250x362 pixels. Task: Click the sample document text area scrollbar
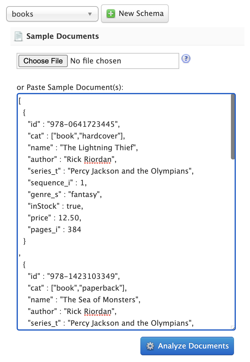(233, 126)
